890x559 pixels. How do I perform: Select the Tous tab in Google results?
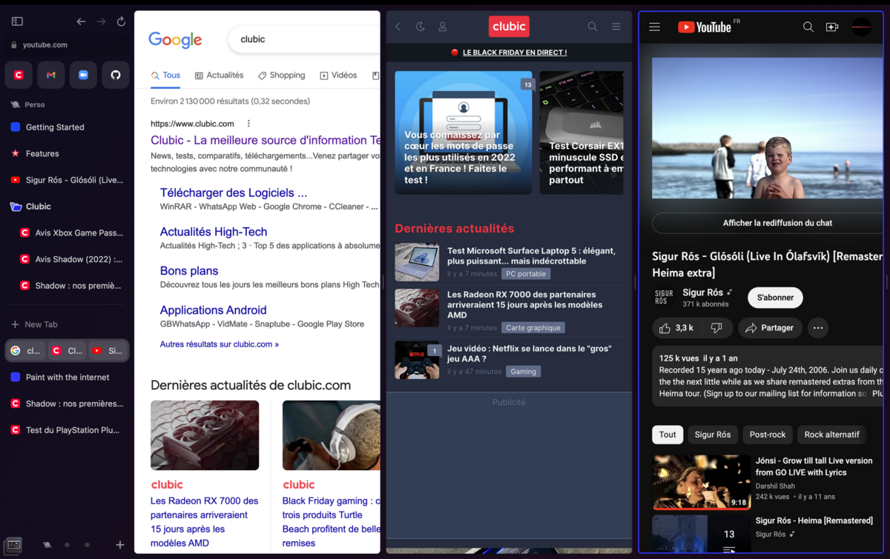165,76
